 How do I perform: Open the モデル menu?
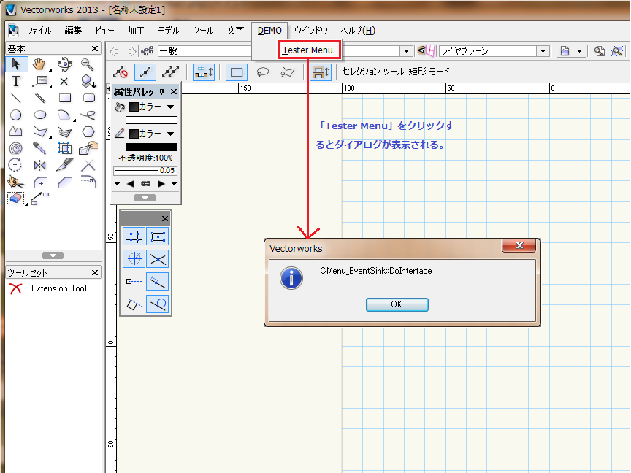[x=168, y=31]
